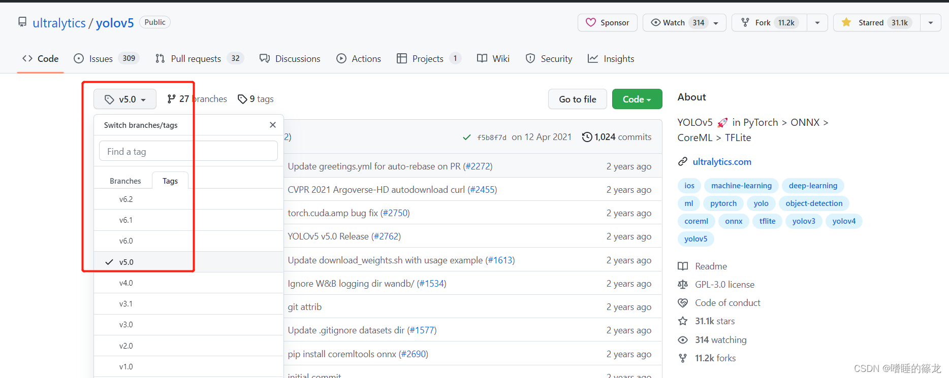Screen dimensions: 949x378
Task: Select checked tag v5.0 in list
Action: click(x=188, y=262)
